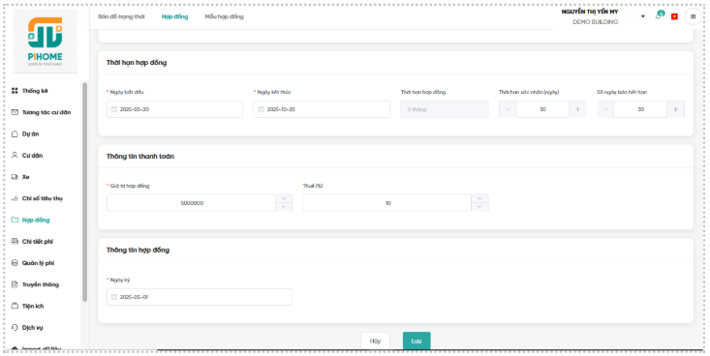Screen dimensions: 710x356
Task: Click the Chỉ số tiêu thụ chart icon
Action: (15, 198)
